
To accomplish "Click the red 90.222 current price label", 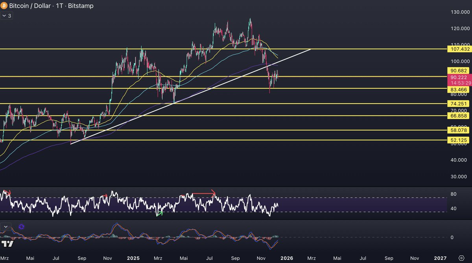I will coord(459,80).
